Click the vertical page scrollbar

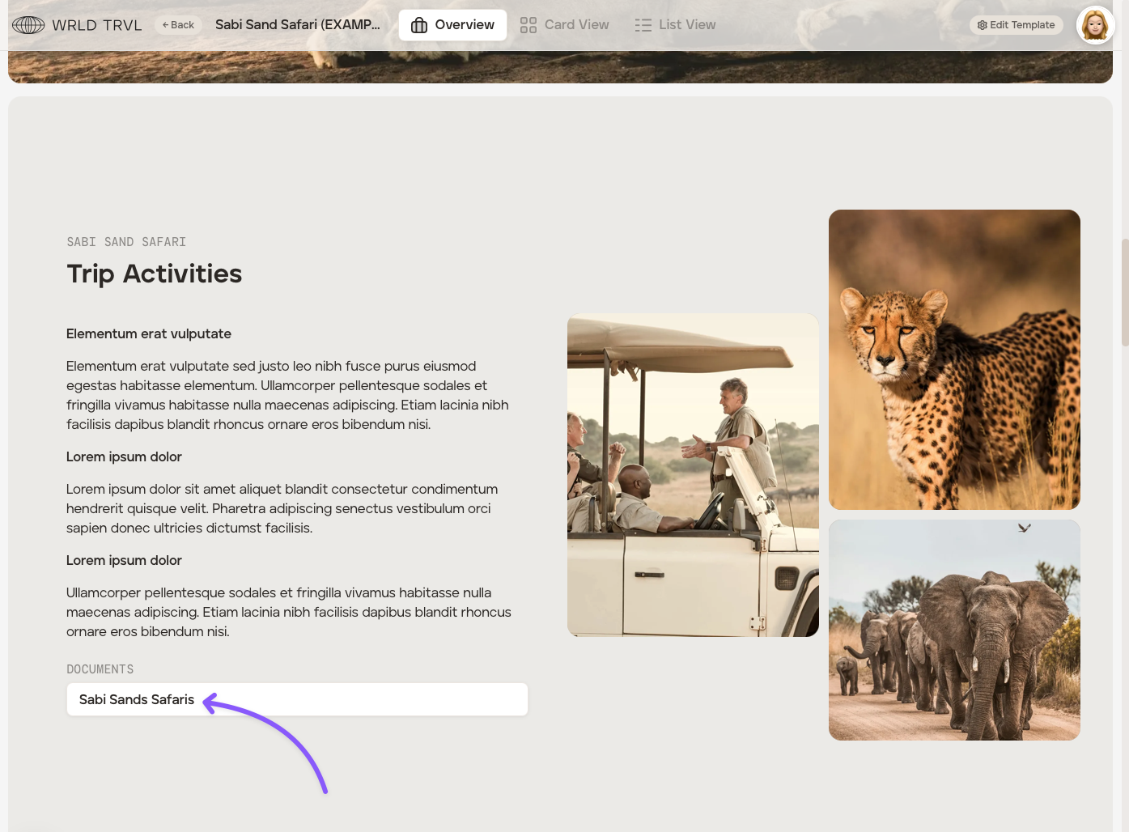point(1124,292)
